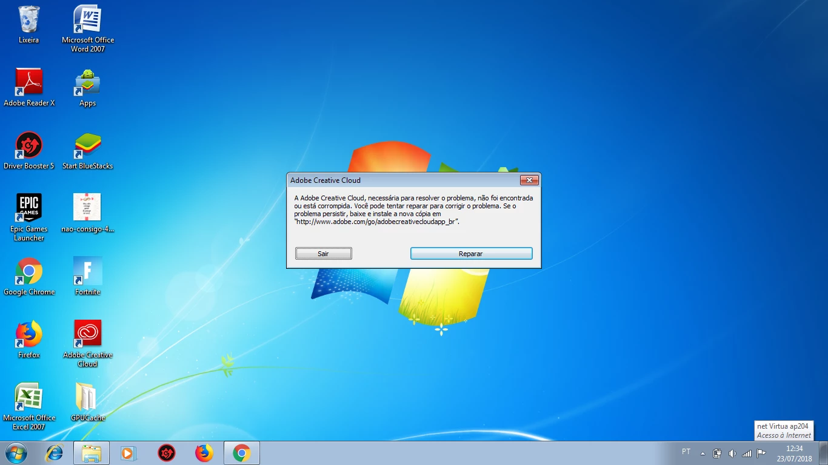Launch Adobe Reader X desktop shortcut
Image resolution: width=828 pixels, height=465 pixels.
[28, 88]
